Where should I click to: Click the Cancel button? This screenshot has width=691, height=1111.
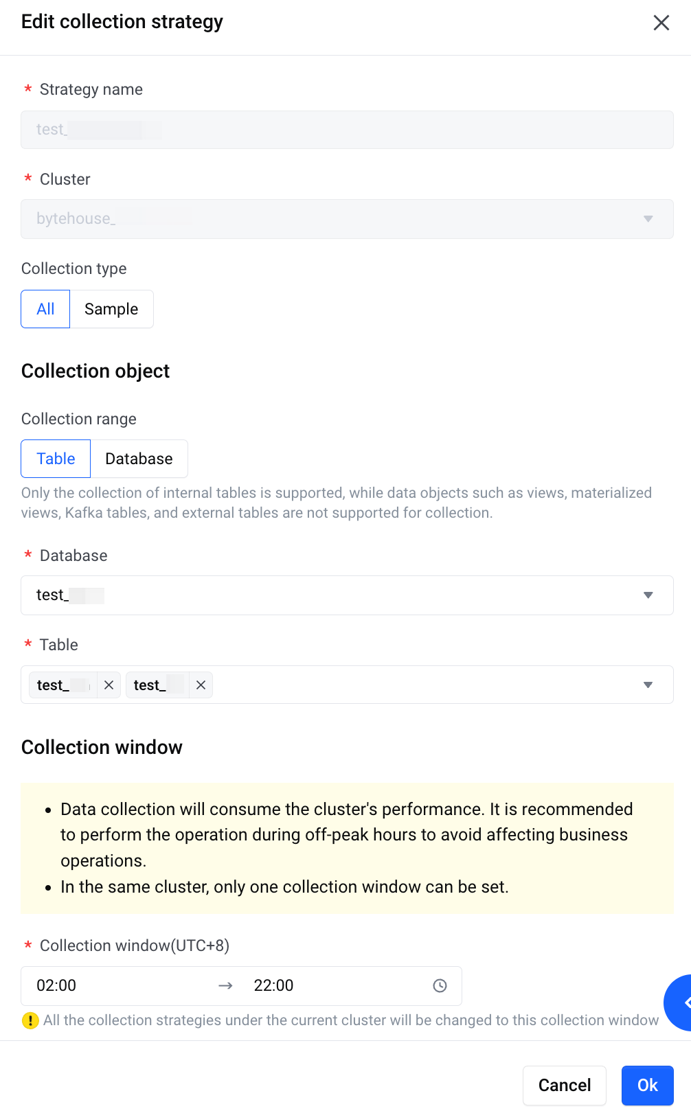[x=565, y=1085]
